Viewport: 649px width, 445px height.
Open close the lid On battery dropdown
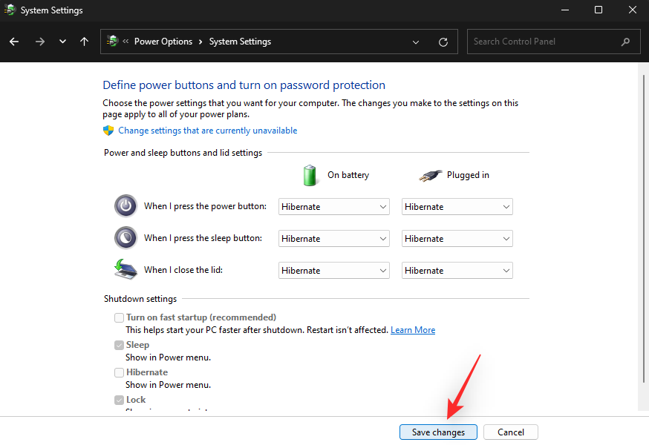(x=334, y=271)
